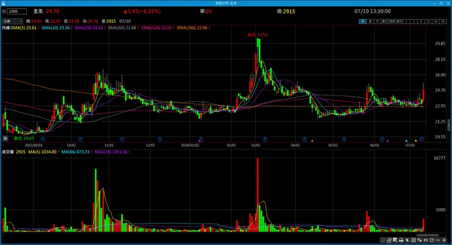Print the chart using the printer icon
The height and width of the screenshot is (245, 452).
[401, 240]
